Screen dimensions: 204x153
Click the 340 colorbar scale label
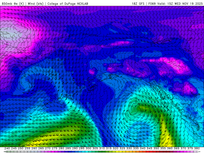point(143,148)
